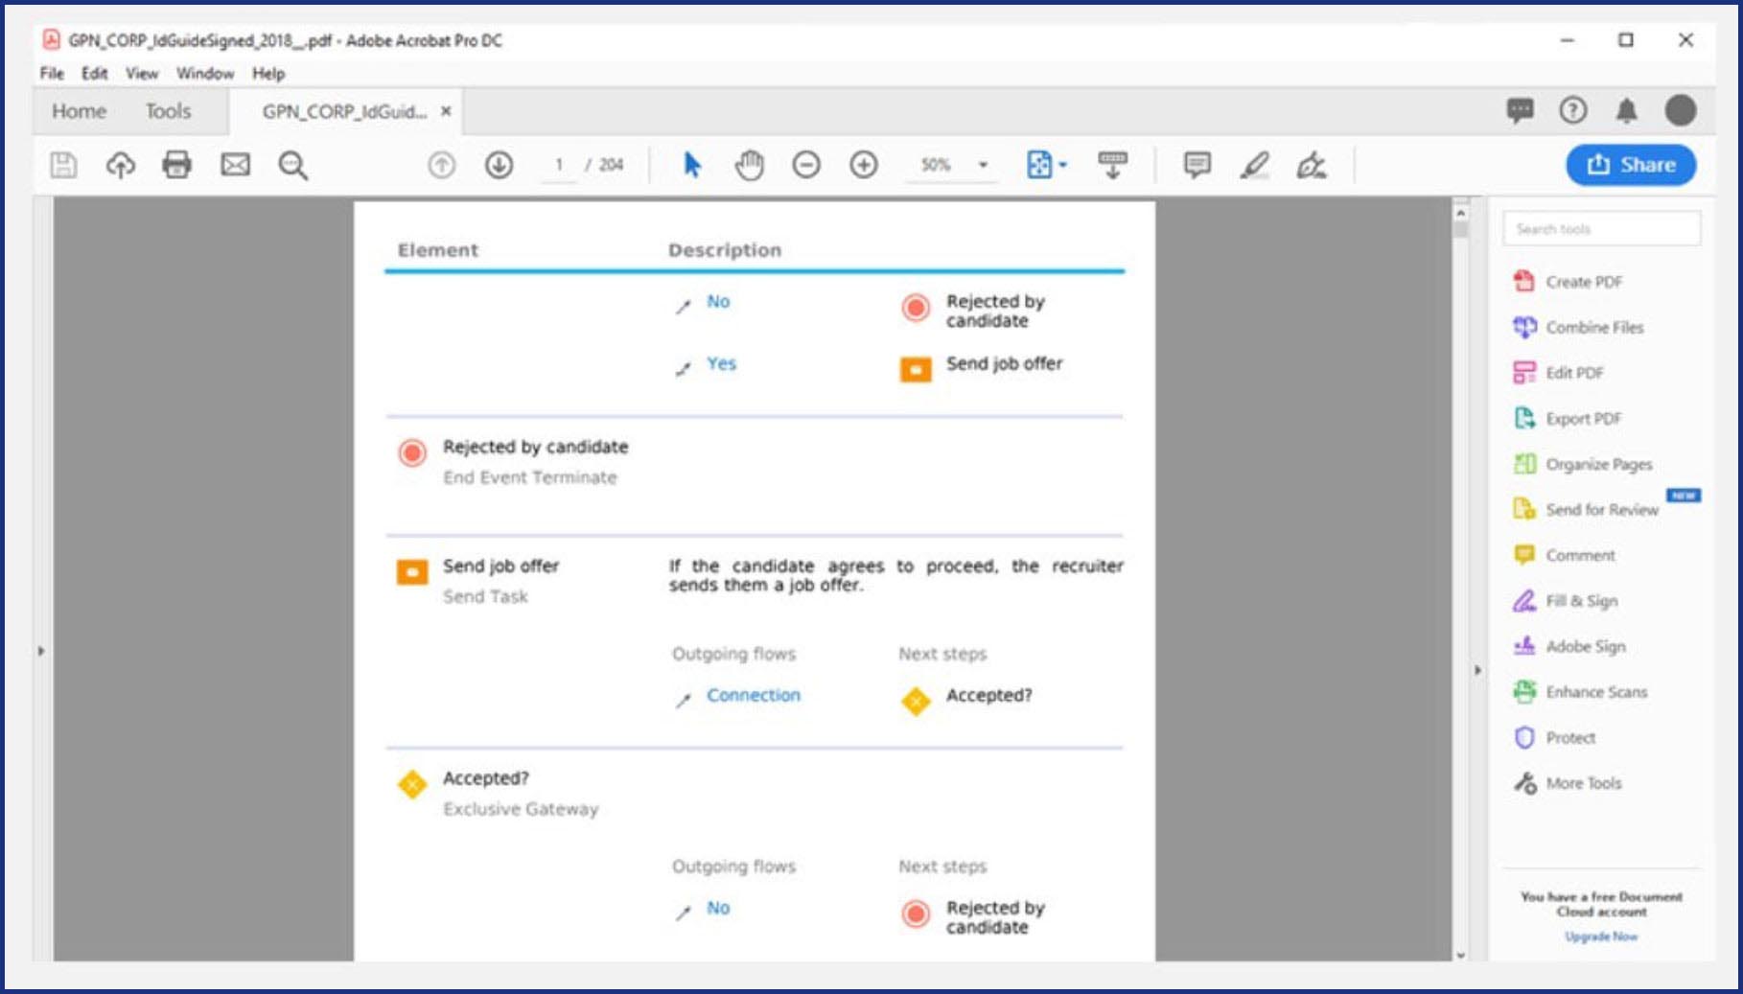Expand the left navigation pane
The width and height of the screenshot is (1743, 994).
click(41, 651)
